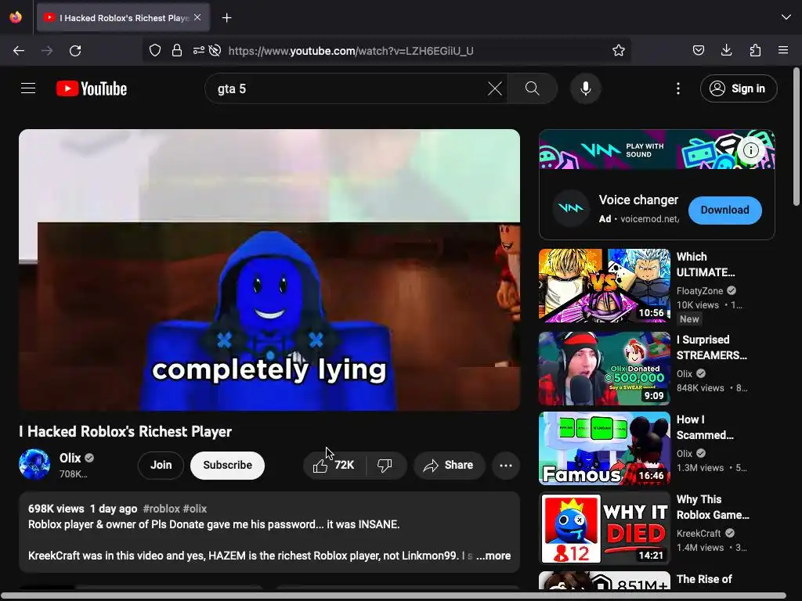The height and width of the screenshot is (601, 802).
Task: Click the #olix hashtag
Action: point(195,509)
